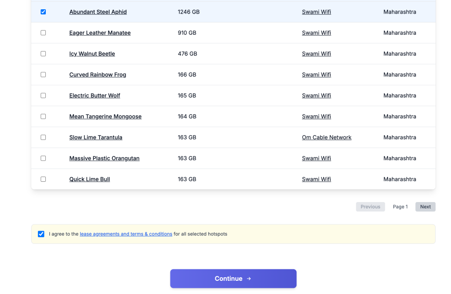Open Swami Wifi link in Mean Tangerine Mongoose row
Image resolution: width=451 pixels, height=294 pixels.
coord(316,116)
